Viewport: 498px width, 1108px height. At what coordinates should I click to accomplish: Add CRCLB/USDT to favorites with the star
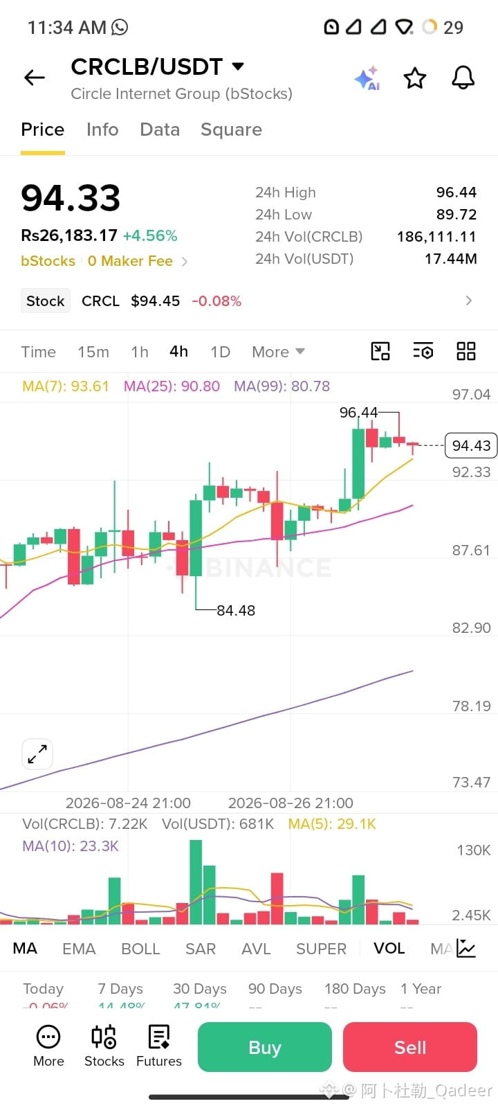point(415,78)
